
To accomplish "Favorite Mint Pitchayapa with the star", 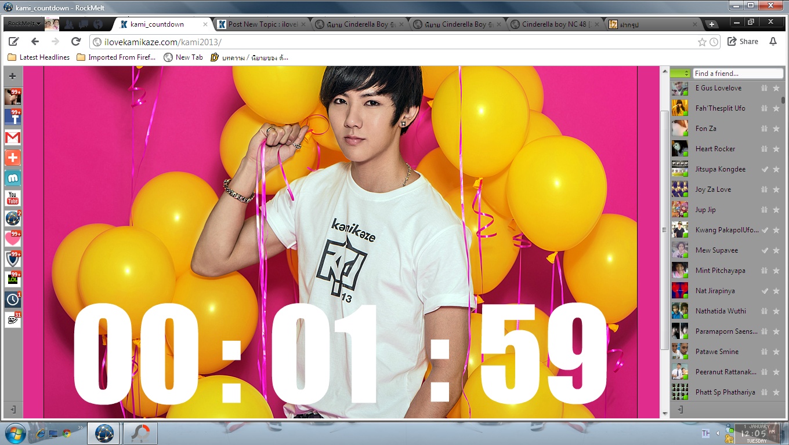I will click(x=776, y=271).
